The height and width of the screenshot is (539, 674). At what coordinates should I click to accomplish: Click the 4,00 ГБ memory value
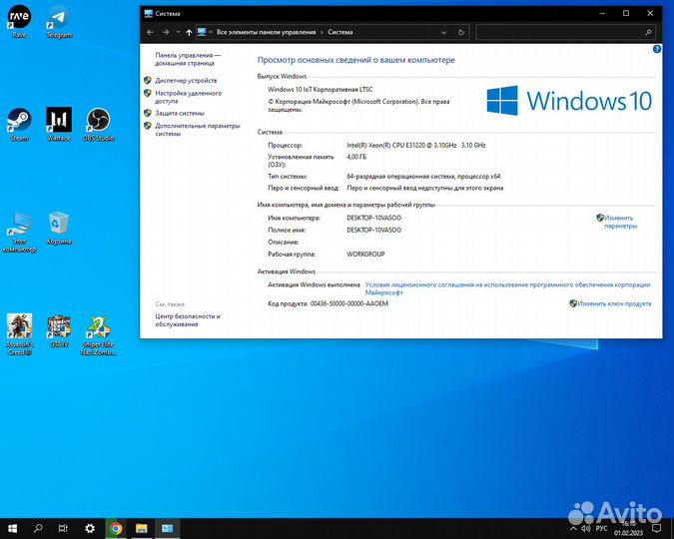356,157
